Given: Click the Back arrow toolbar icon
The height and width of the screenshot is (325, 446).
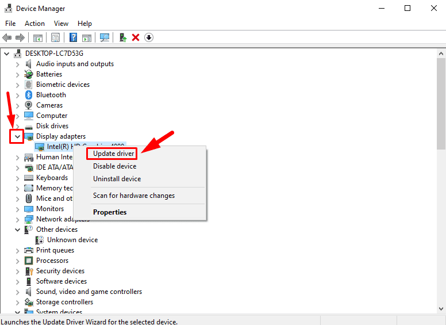Looking at the screenshot, I should tap(7, 37).
